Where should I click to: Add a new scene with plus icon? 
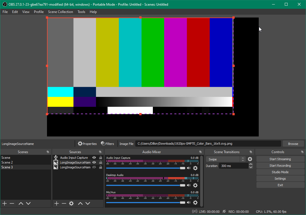tap(4, 203)
